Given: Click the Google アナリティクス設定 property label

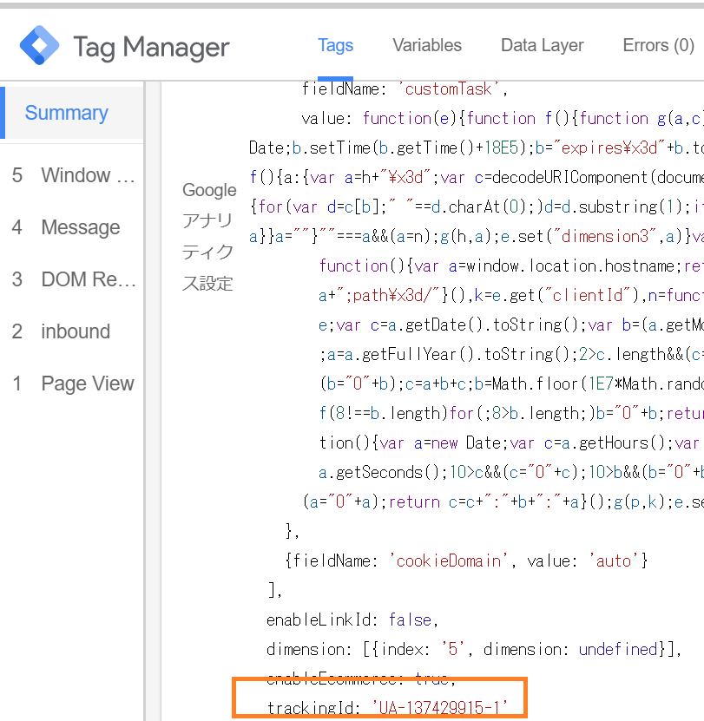Looking at the screenshot, I should click(208, 236).
